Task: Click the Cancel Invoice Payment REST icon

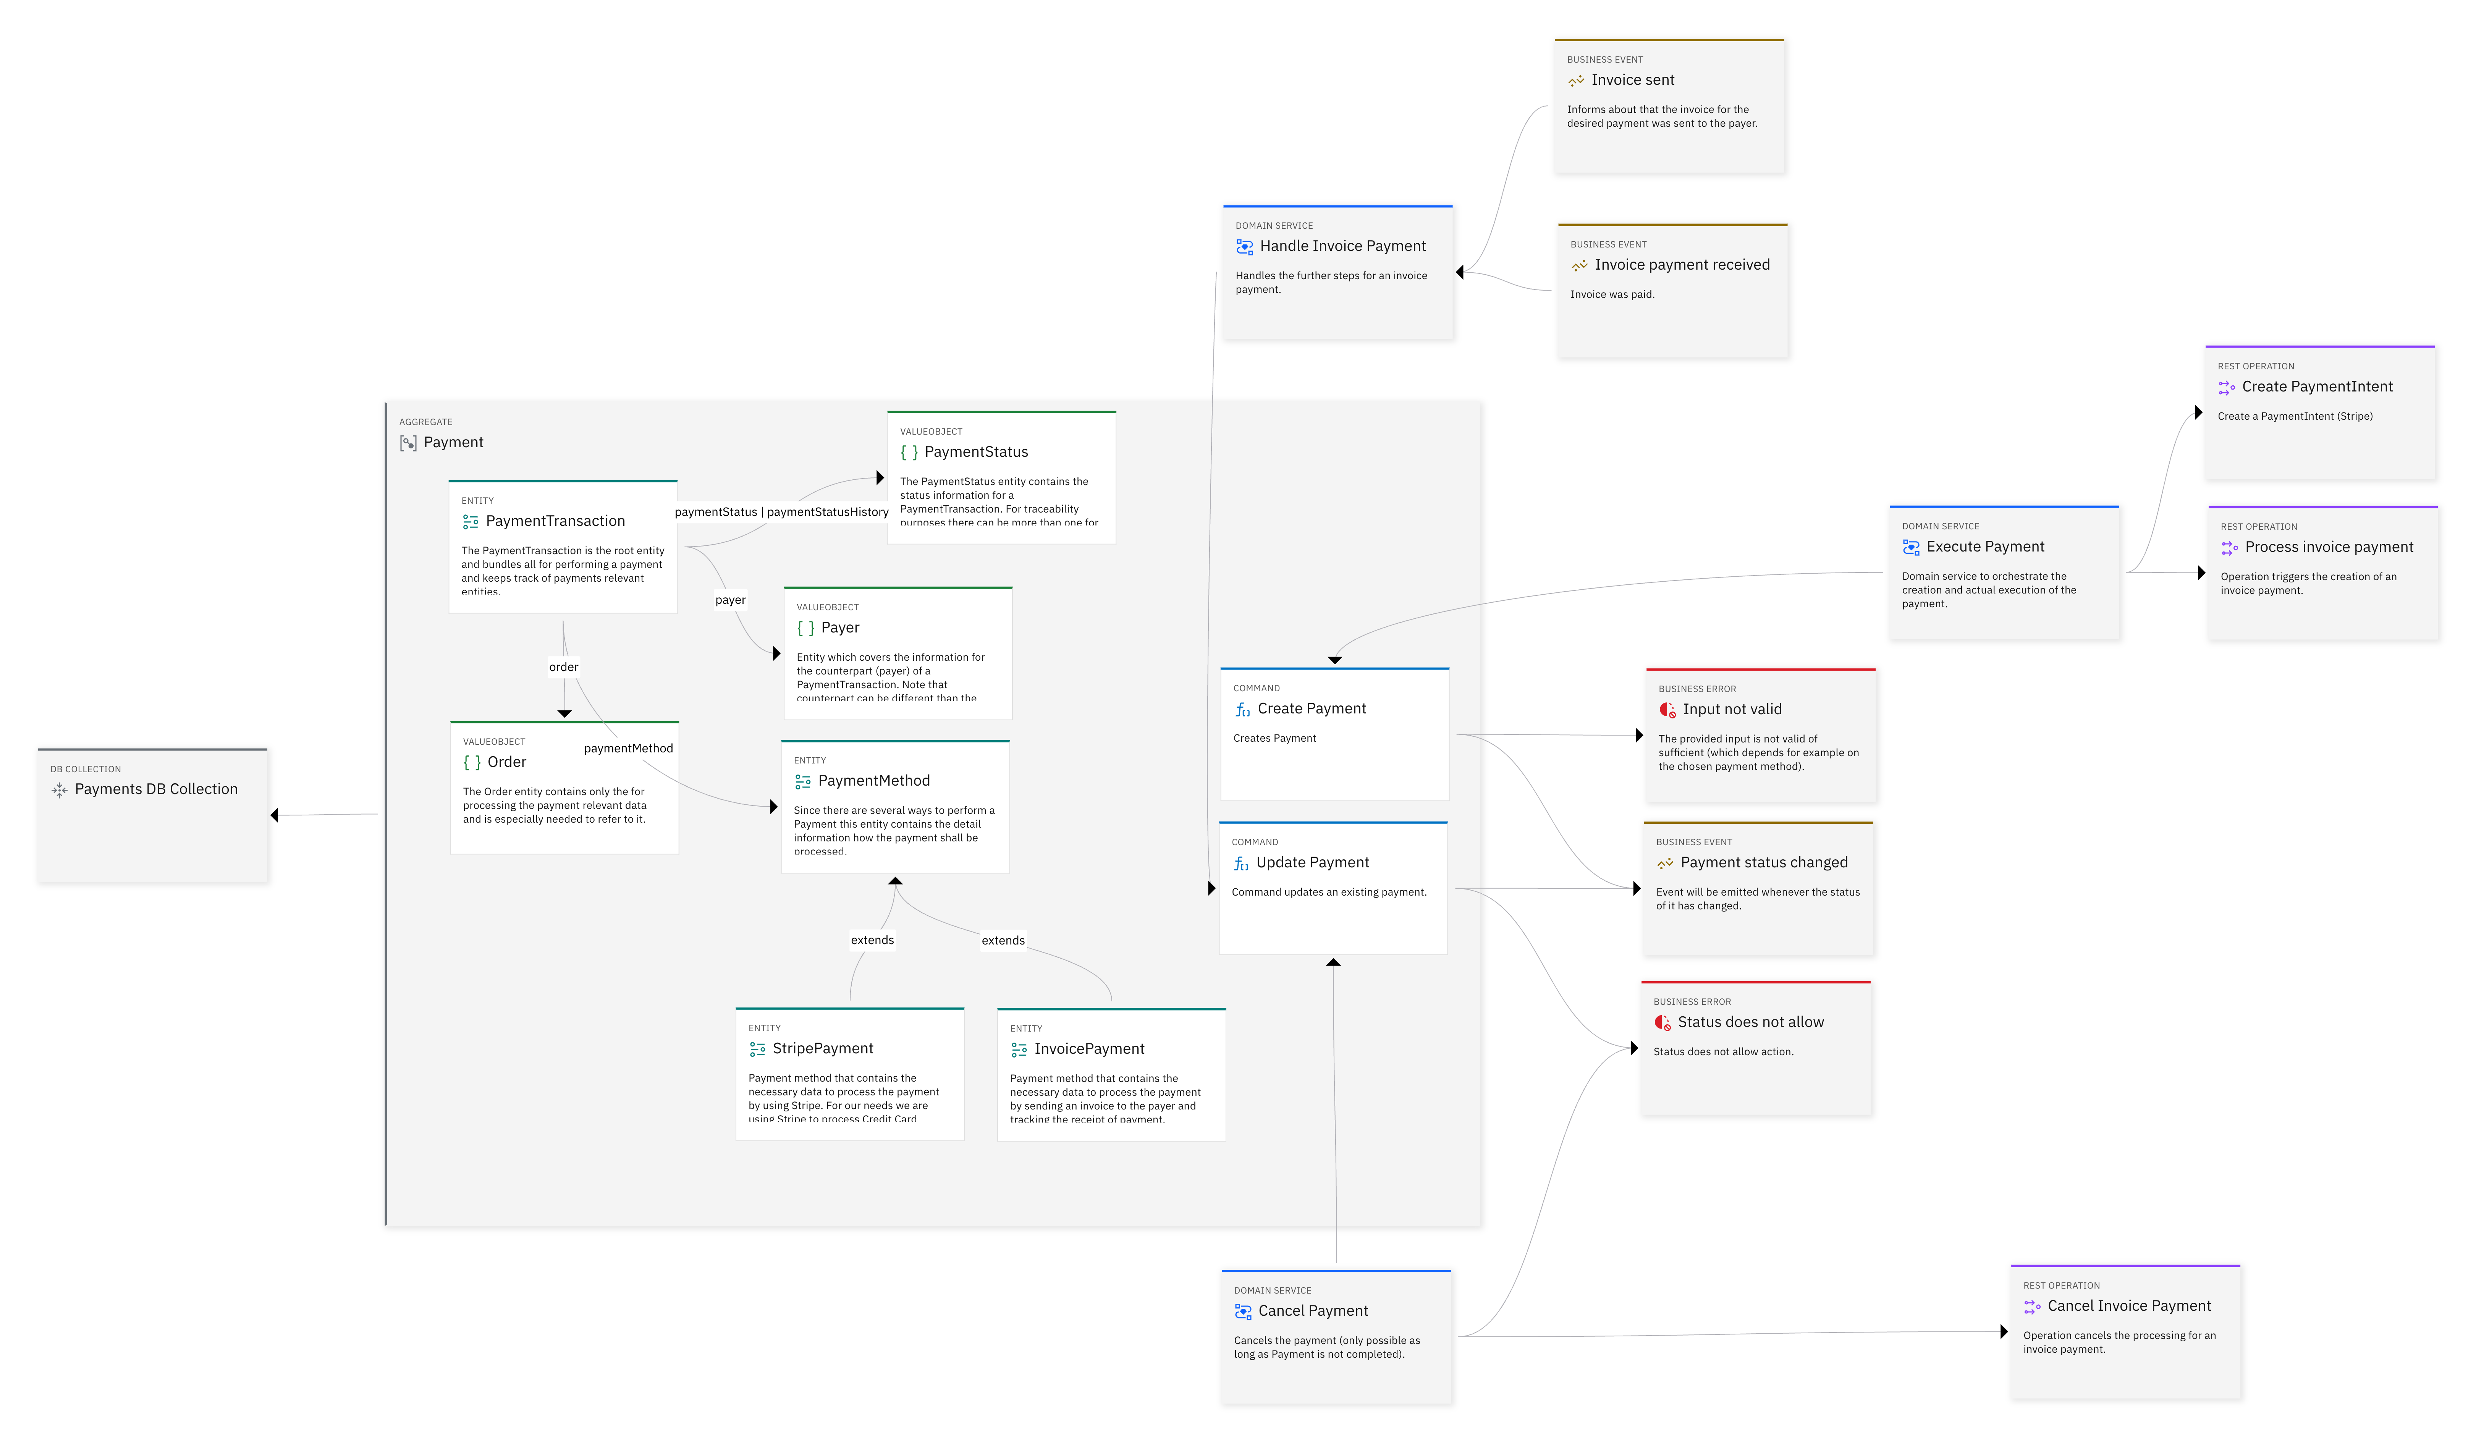Action: pyautogui.click(x=2032, y=1307)
